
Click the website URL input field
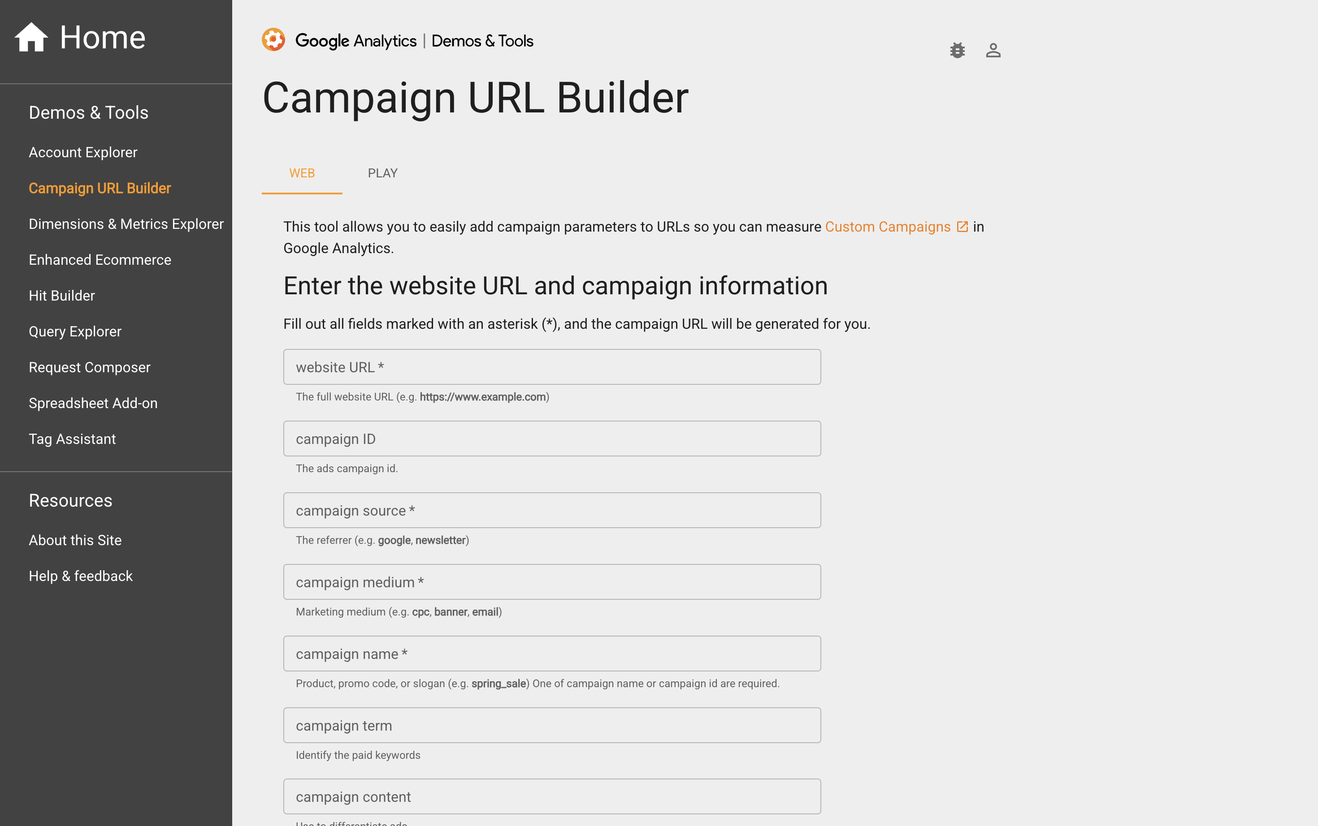point(551,367)
